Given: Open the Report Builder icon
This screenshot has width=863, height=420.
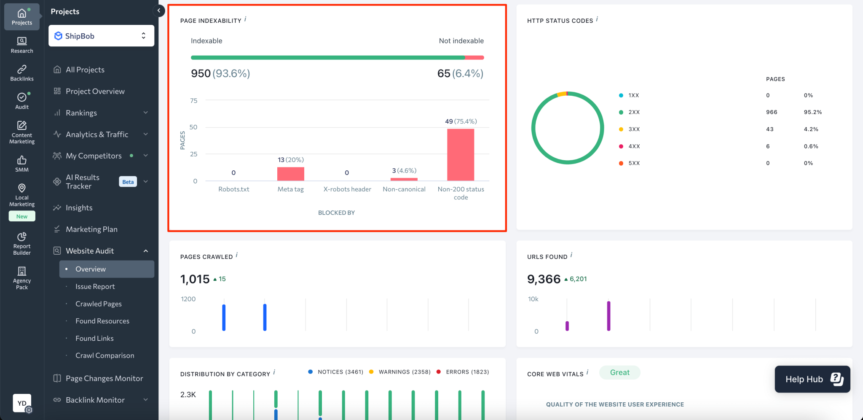Looking at the screenshot, I should (x=21, y=243).
